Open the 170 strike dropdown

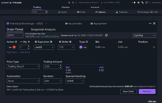point(66,47)
